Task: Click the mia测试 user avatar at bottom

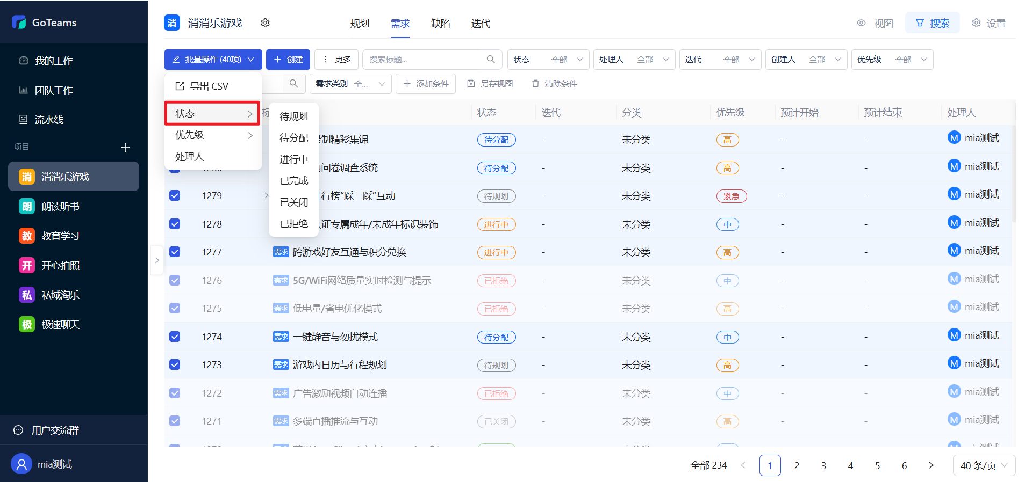Action: [21, 464]
